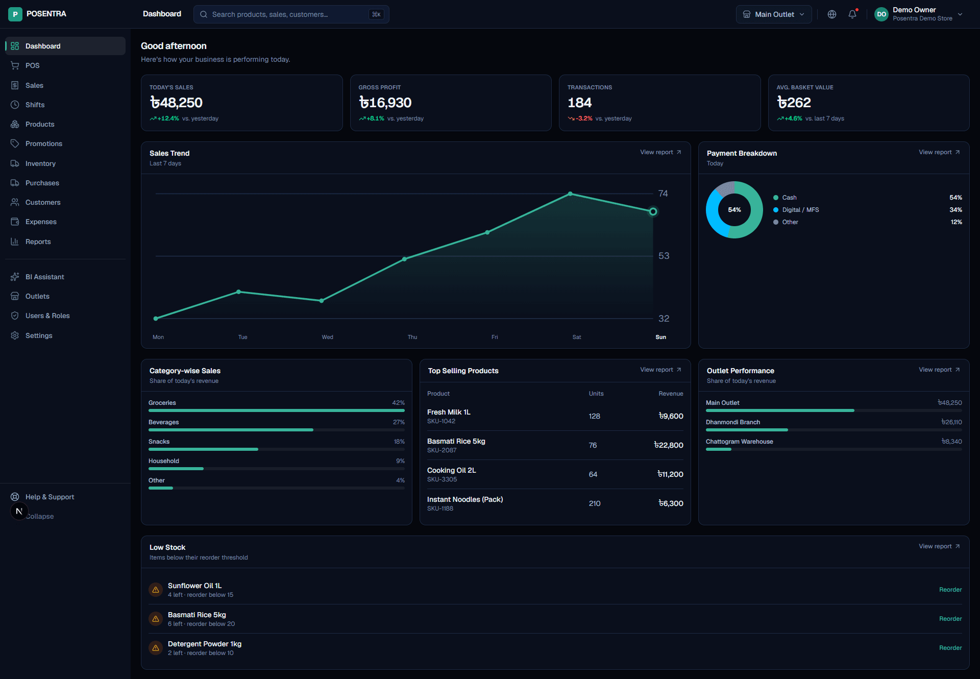This screenshot has height=679, width=980.
Task: View report for Top Selling Products
Action: coord(660,370)
